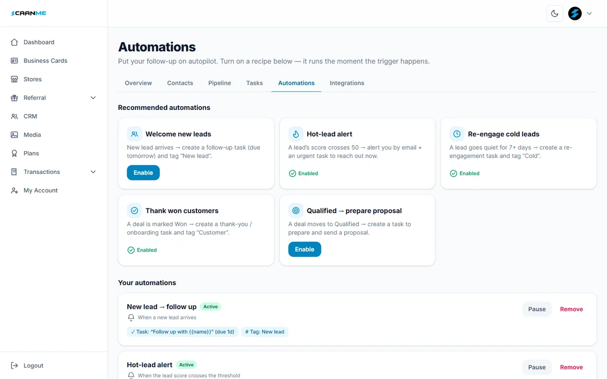
Task: Click the 'Follow up with {{name}}' task chip
Action: 183,332
